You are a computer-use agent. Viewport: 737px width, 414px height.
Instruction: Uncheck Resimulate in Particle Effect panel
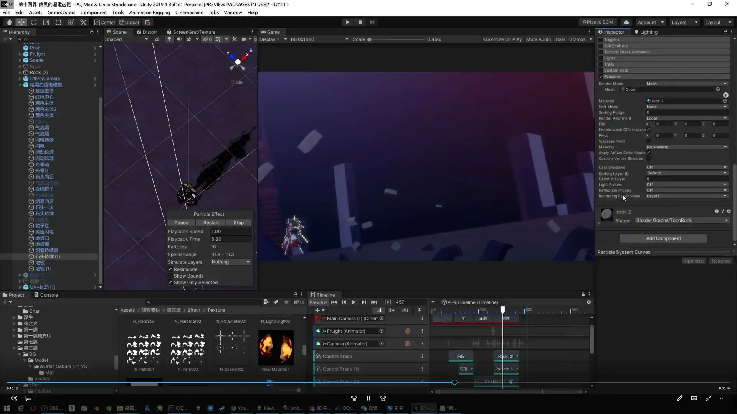[170, 269]
